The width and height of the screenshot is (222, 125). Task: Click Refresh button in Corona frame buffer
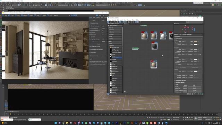[x=24, y=15]
